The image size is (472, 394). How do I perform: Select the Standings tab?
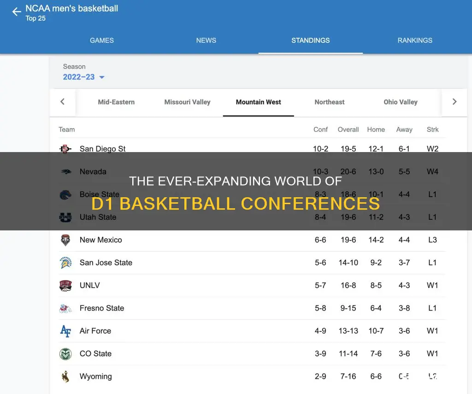click(x=310, y=41)
